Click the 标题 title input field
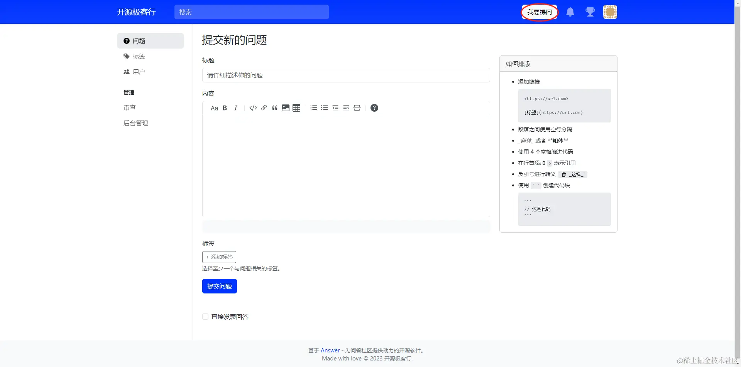The height and width of the screenshot is (367, 741). click(x=346, y=75)
